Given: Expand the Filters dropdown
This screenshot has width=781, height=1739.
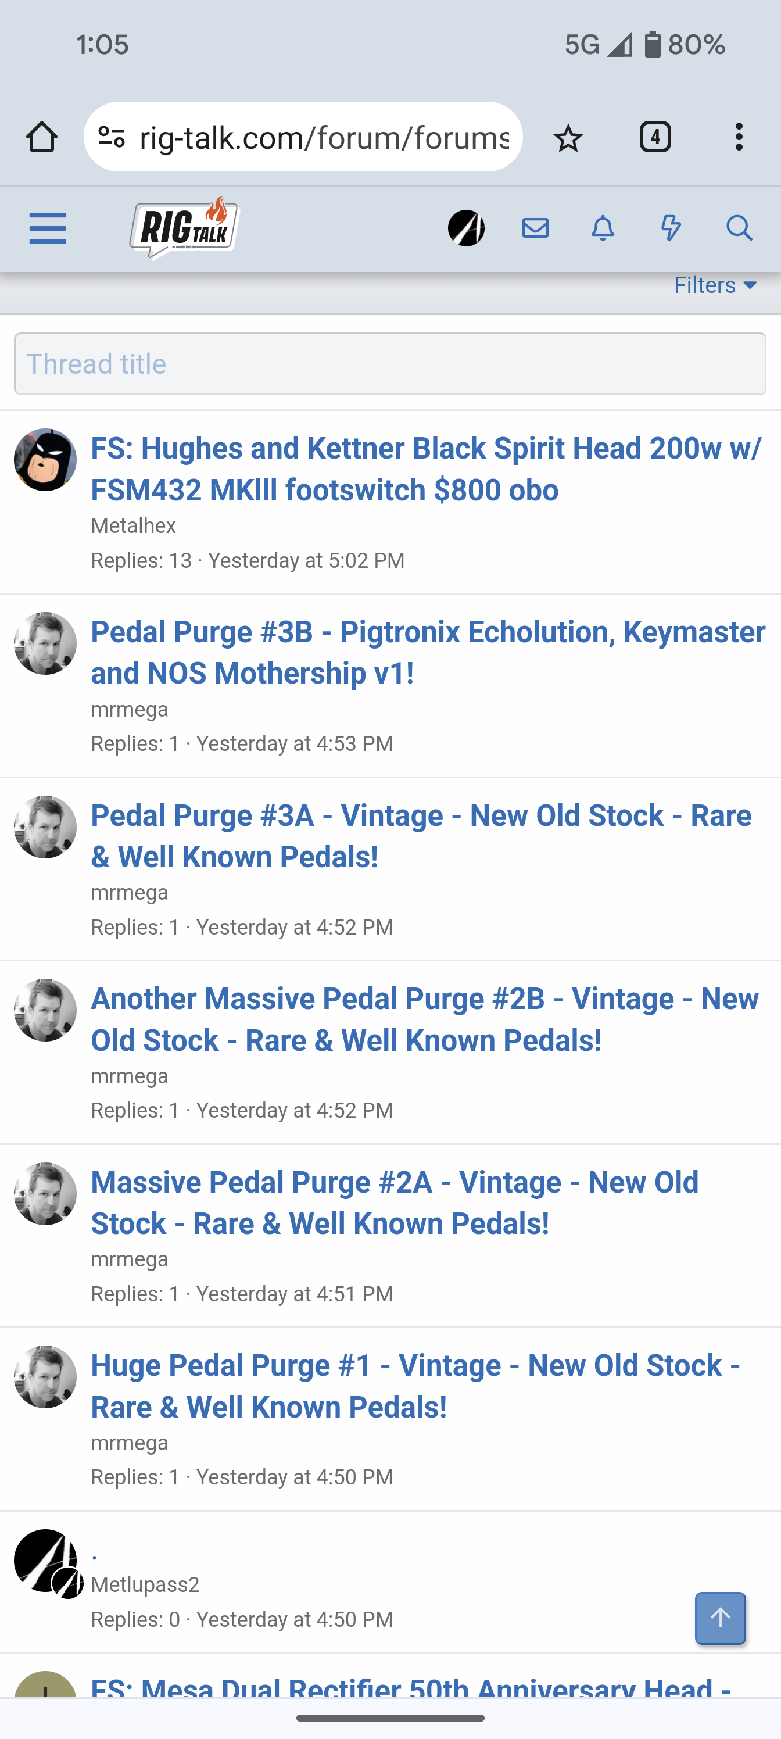Looking at the screenshot, I should click(x=715, y=285).
